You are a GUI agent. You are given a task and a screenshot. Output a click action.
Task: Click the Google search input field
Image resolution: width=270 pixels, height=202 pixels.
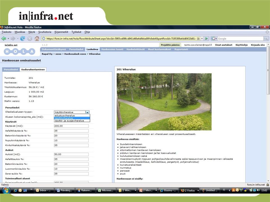tap(240, 39)
